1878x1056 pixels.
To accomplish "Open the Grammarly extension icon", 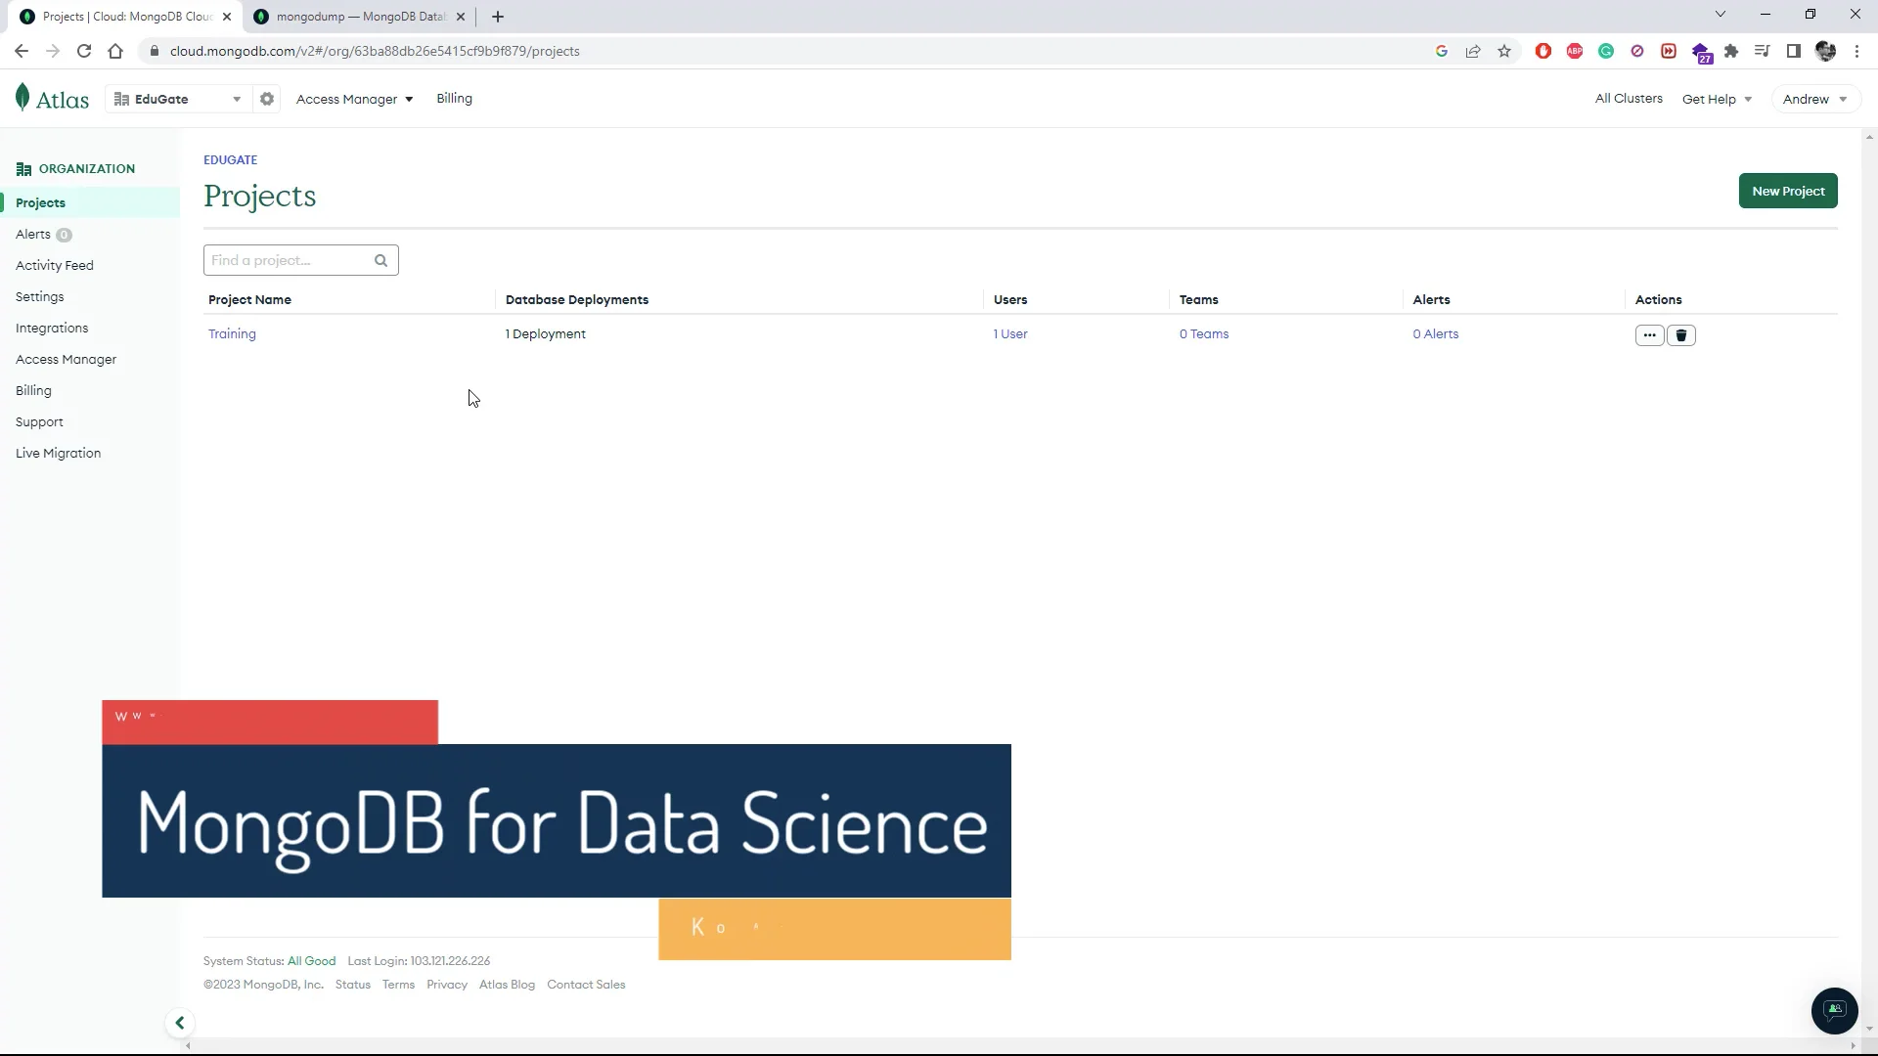I will (1606, 51).
